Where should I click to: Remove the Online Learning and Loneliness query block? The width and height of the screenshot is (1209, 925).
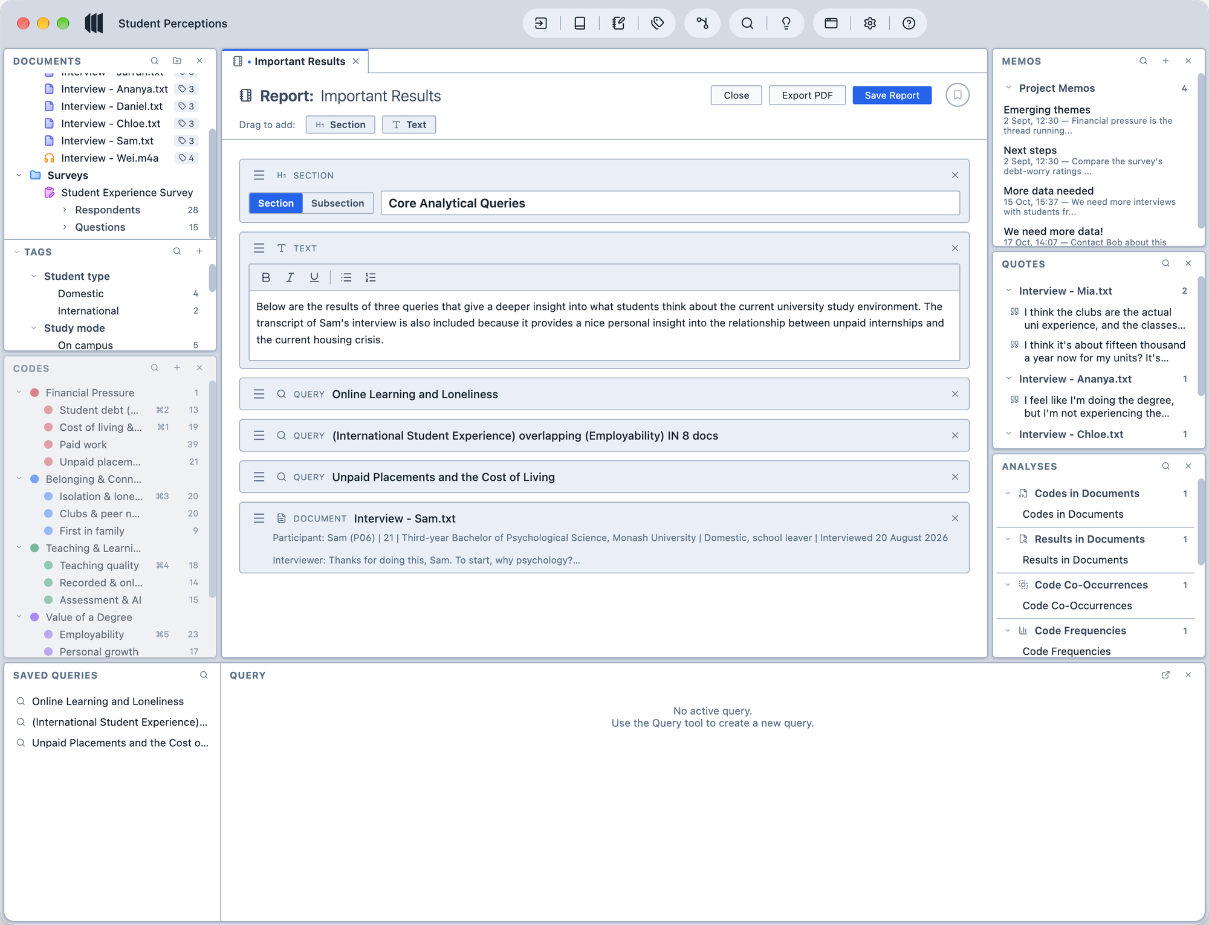coord(955,394)
